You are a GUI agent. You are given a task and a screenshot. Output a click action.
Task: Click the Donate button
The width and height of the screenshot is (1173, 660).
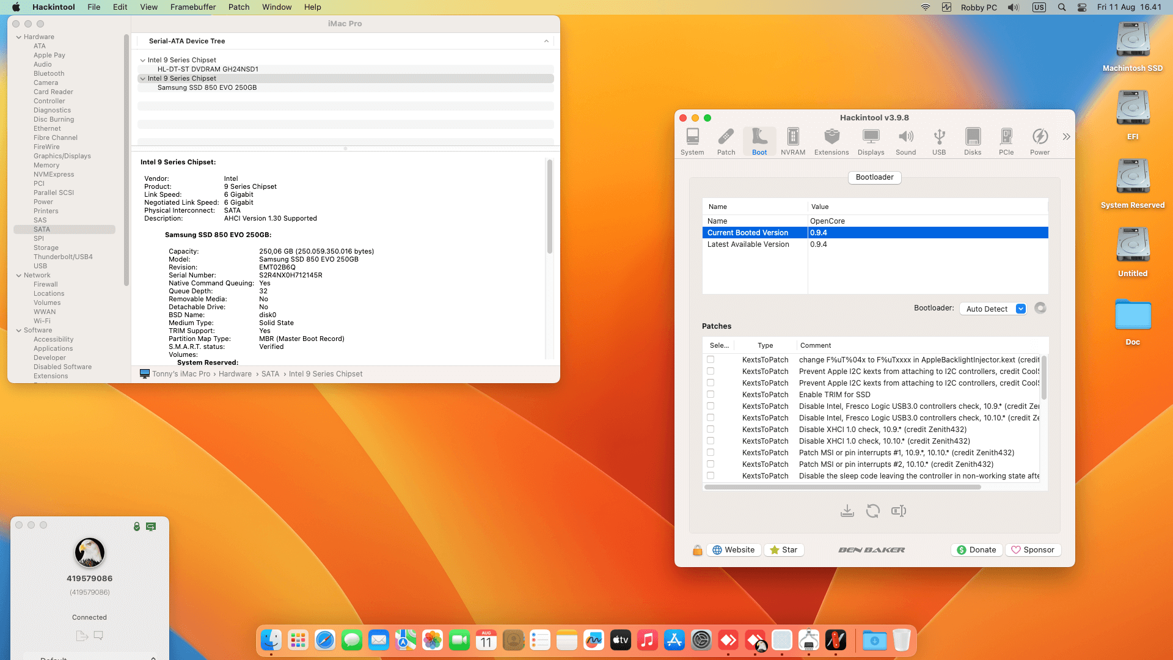coord(976,550)
